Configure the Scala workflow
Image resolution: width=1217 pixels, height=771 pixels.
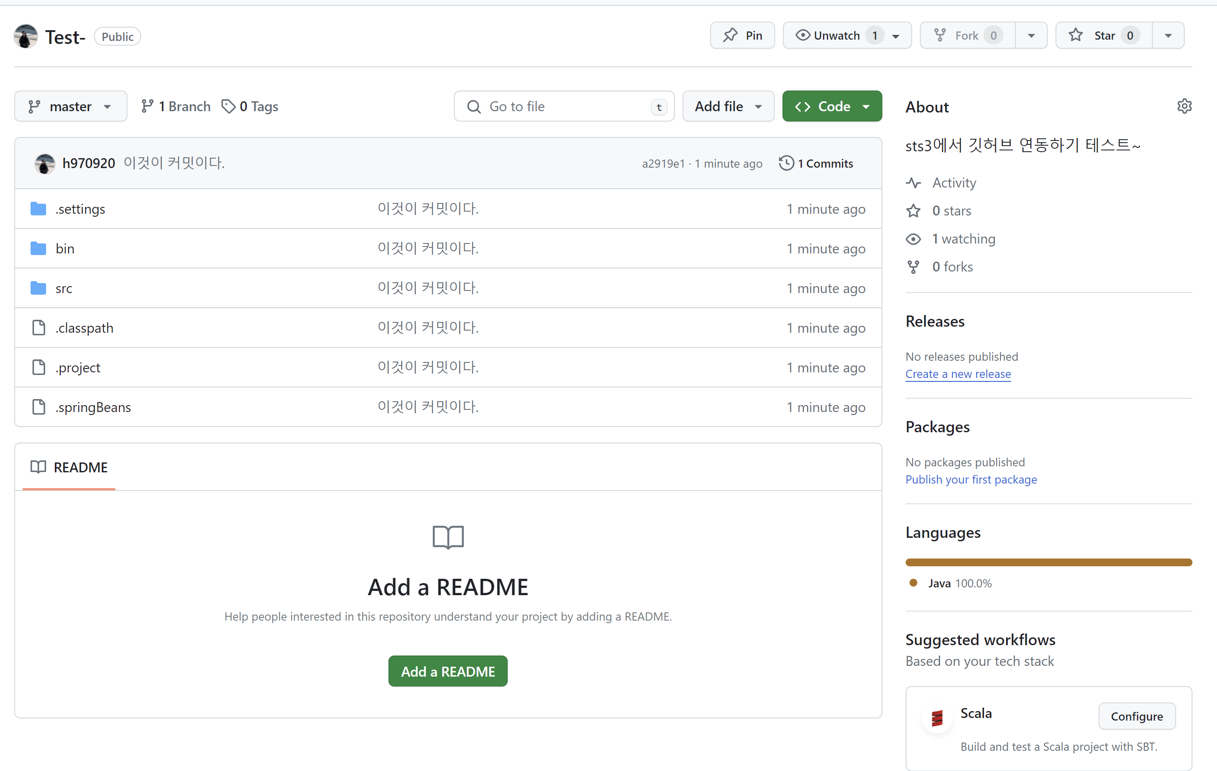click(x=1136, y=716)
